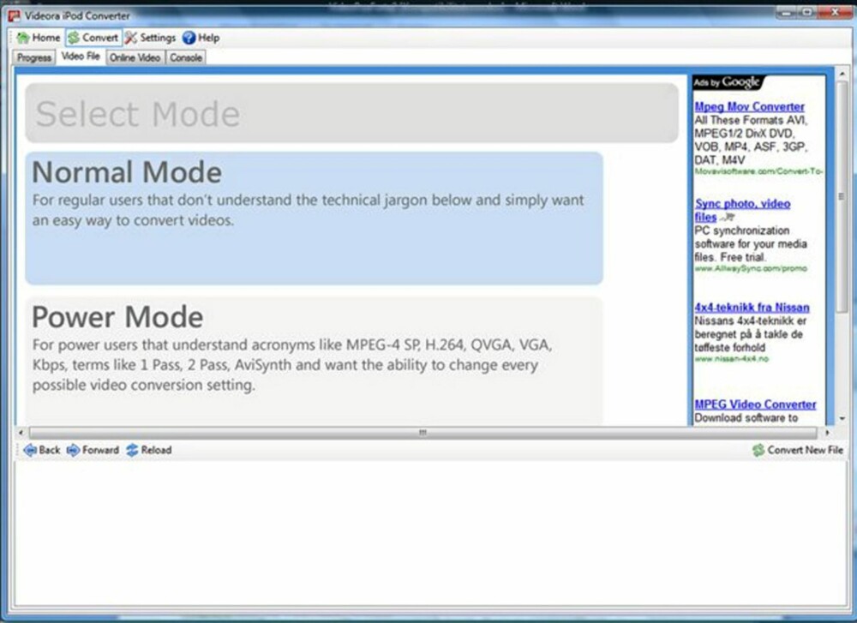Choose the Power Mode panel
This screenshot has width=857, height=623.
pyautogui.click(x=315, y=362)
